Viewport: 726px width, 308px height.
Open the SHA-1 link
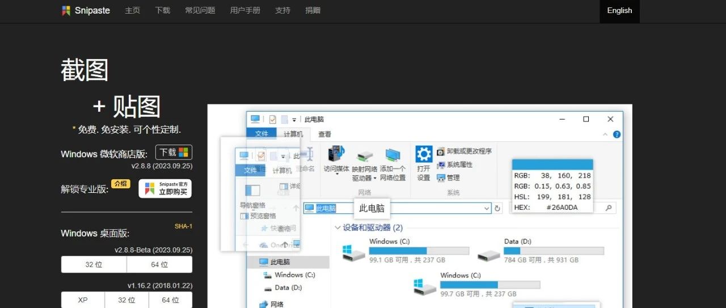183,226
